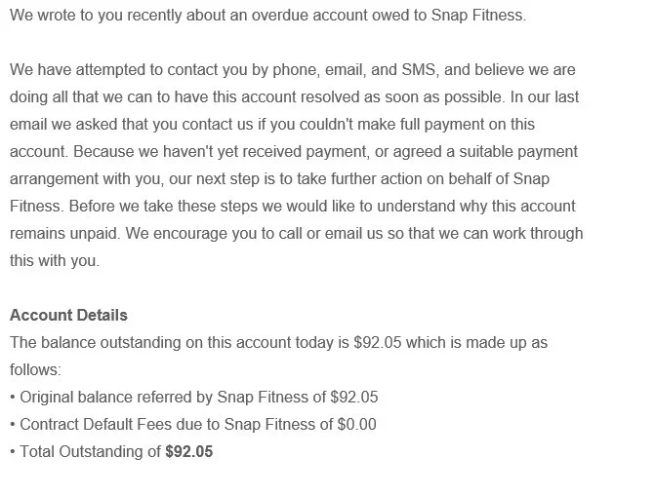Click "Snap Fitness" in the first sentence
Viewport: 655px width, 496px height.
pos(478,16)
